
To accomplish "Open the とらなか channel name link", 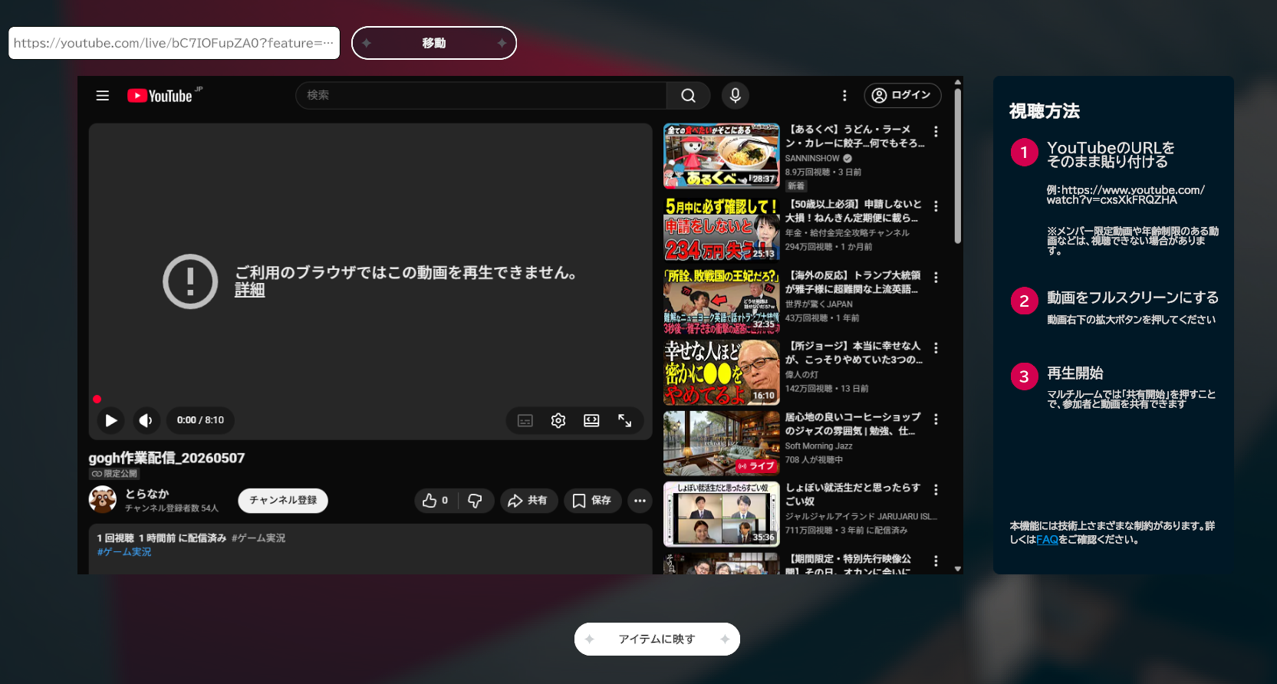I will (x=147, y=494).
